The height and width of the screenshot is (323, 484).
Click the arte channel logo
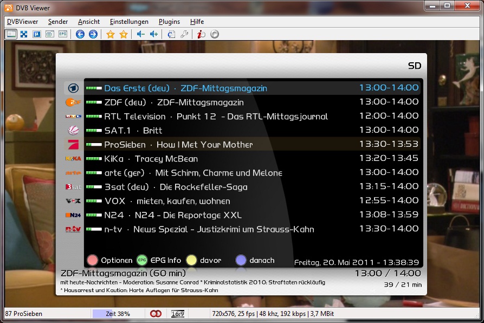(73, 173)
